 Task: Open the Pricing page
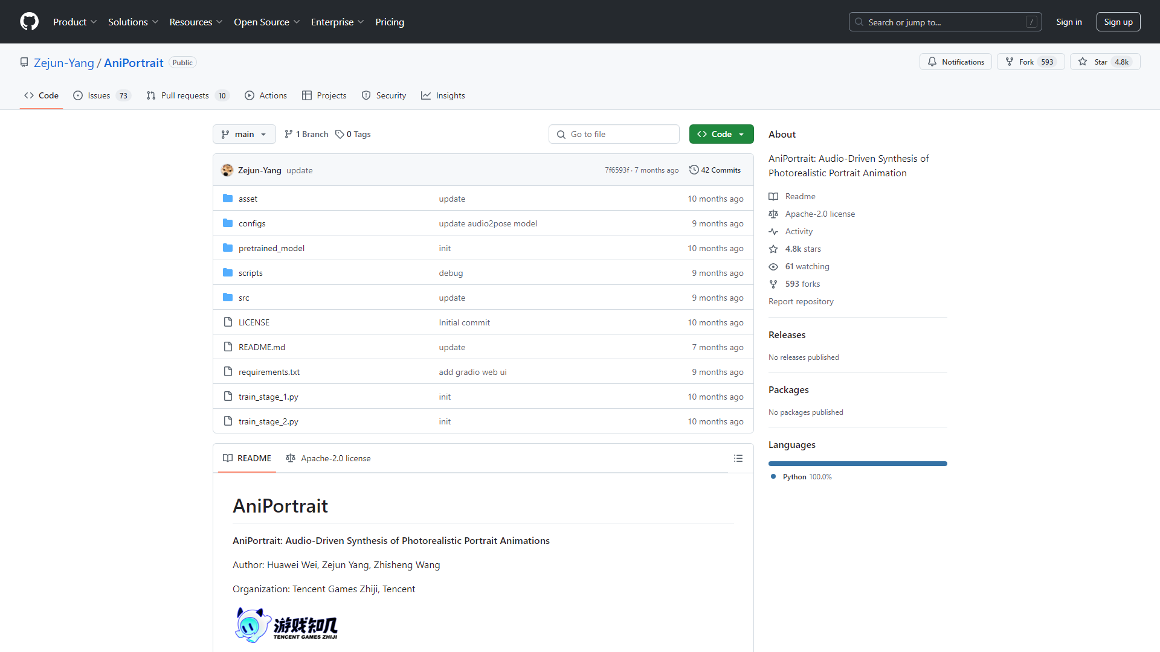tap(390, 22)
